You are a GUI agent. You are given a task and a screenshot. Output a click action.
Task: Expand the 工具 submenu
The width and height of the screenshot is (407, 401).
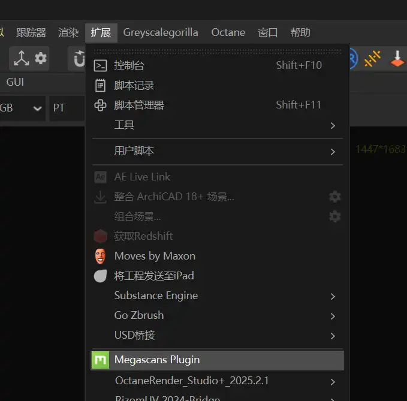point(124,125)
